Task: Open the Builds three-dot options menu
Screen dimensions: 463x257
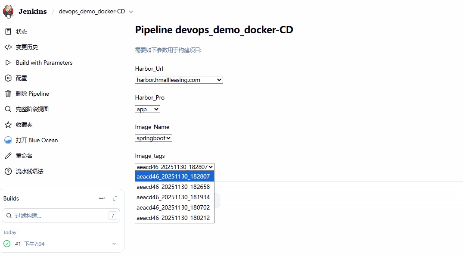Action: 102,198
